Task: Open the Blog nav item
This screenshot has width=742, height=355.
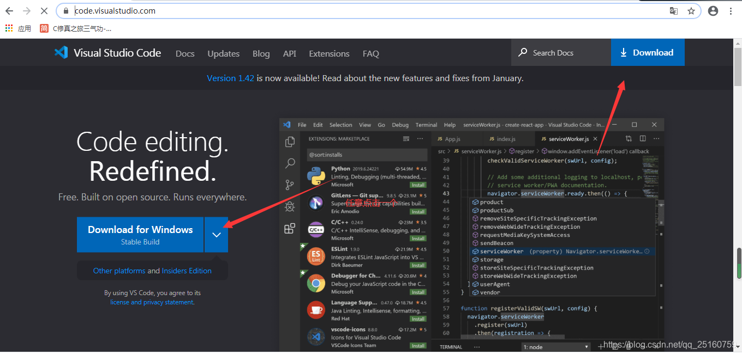Action: pyautogui.click(x=261, y=53)
